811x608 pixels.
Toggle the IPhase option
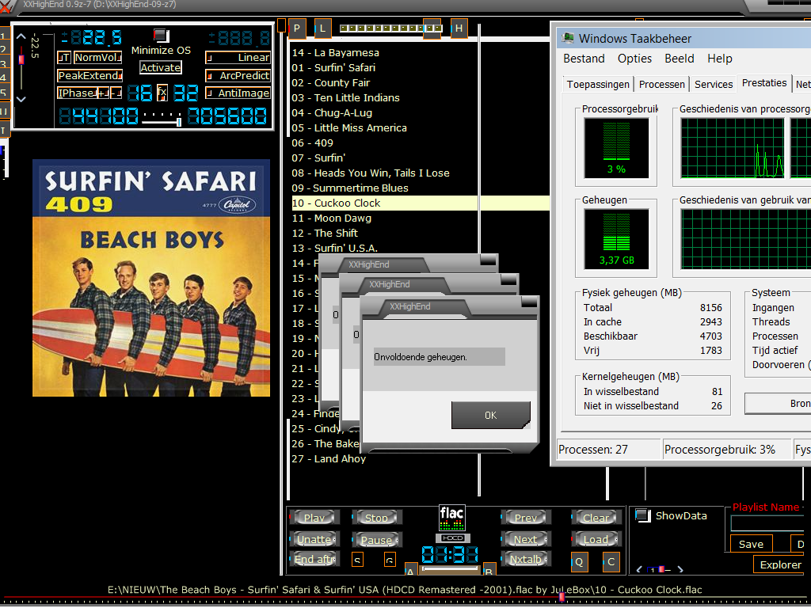77,93
